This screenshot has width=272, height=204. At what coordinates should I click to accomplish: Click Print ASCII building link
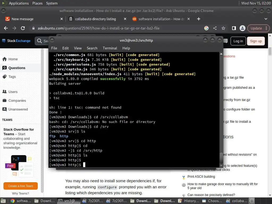(201, 177)
